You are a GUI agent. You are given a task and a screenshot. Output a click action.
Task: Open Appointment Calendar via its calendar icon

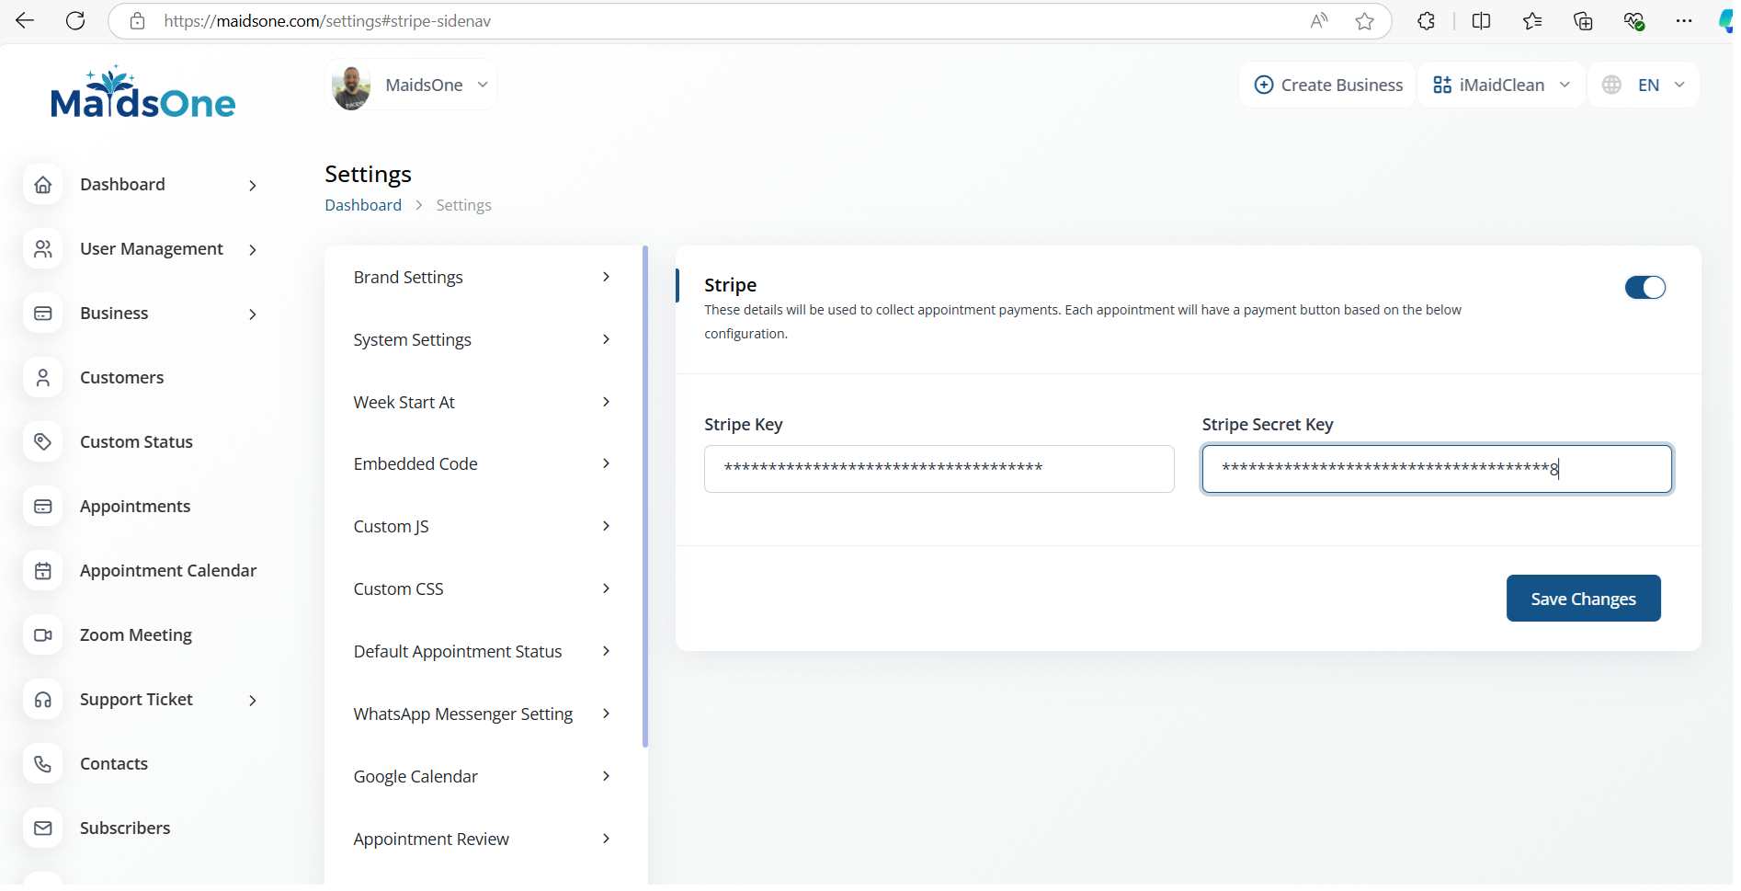43,571
